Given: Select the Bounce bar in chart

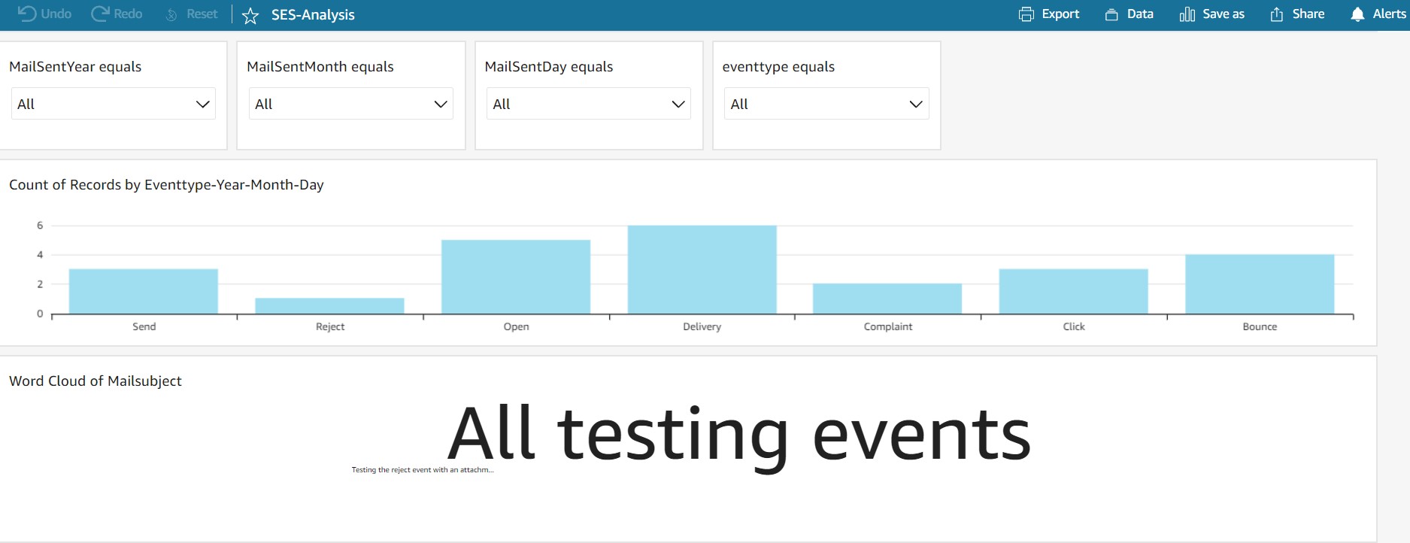Looking at the screenshot, I should point(1260,284).
